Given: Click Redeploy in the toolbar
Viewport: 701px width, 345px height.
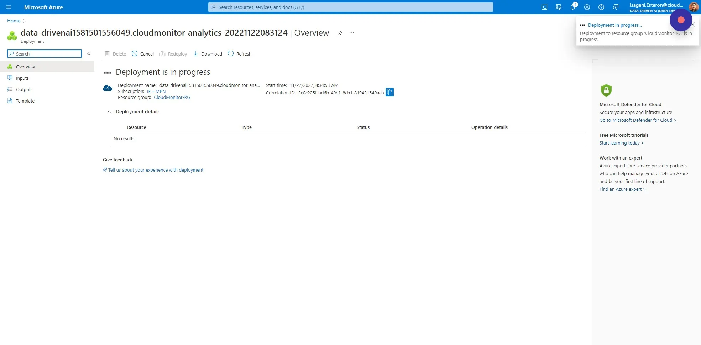Looking at the screenshot, I should (x=173, y=54).
